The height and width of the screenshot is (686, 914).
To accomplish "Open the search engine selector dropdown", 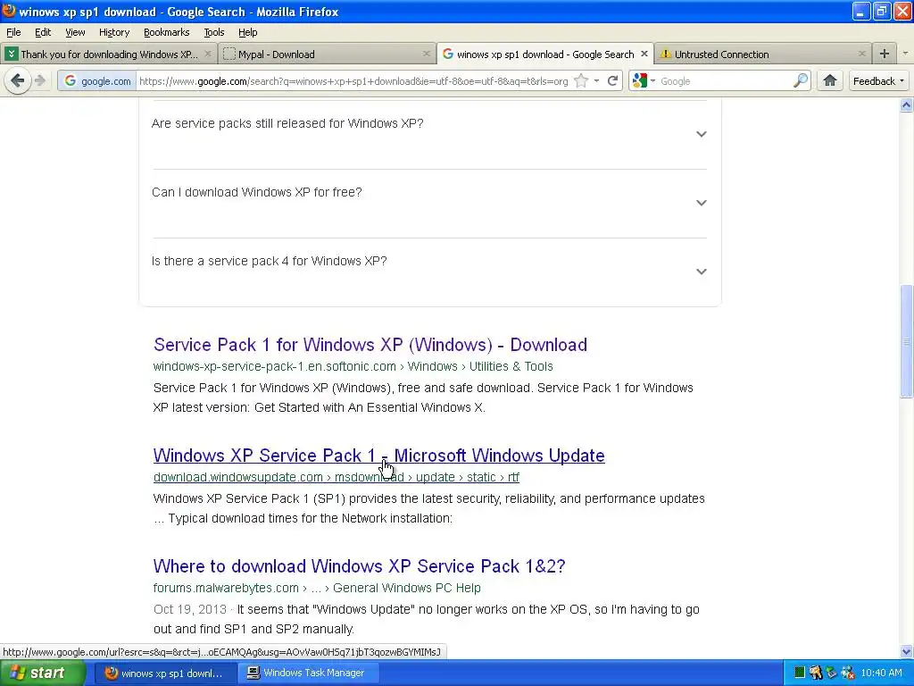I will 644,80.
